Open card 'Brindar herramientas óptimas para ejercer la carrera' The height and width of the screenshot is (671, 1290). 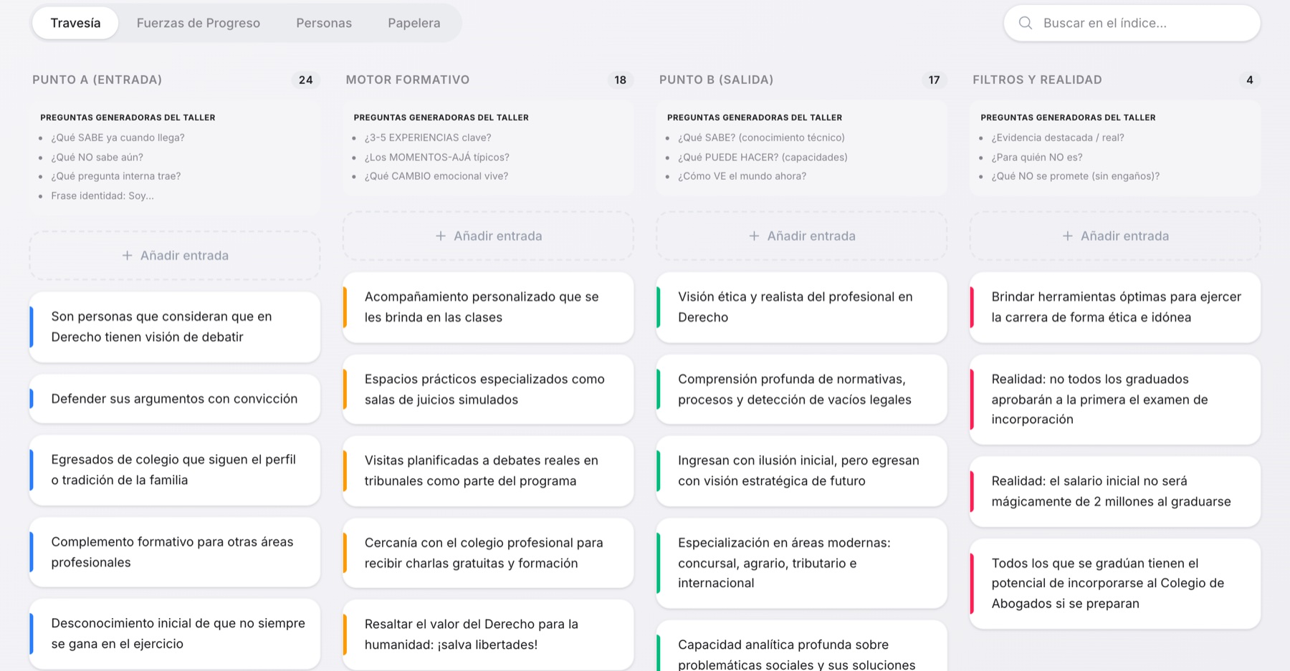pyautogui.click(x=1115, y=307)
